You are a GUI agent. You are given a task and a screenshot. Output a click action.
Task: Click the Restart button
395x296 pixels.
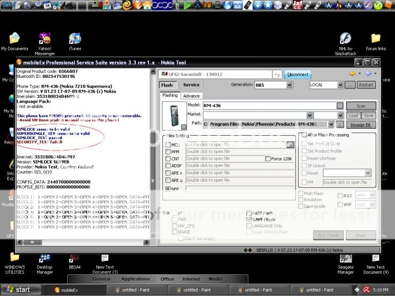click(366, 85)
